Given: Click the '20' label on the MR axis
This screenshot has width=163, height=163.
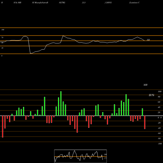Looking at the screenshot, I should pos(159,112).
